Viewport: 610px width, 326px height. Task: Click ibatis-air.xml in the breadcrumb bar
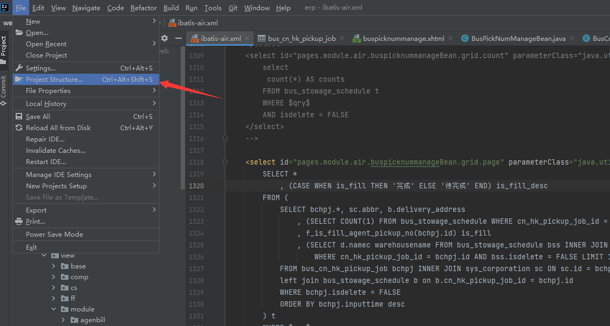tap(197, 23)
